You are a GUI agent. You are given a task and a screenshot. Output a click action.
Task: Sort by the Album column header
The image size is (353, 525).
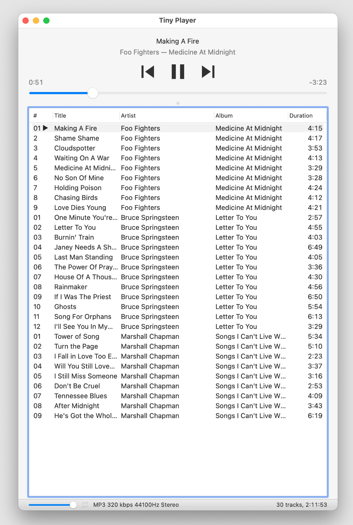click(x=224, y=116)
